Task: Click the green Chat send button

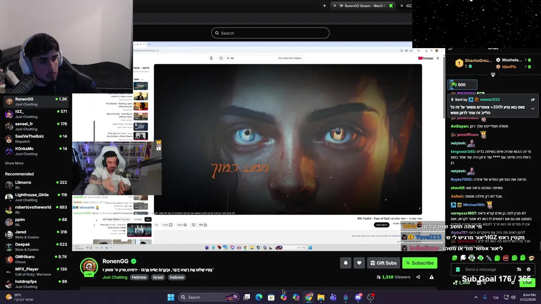Action: (527, 282)
